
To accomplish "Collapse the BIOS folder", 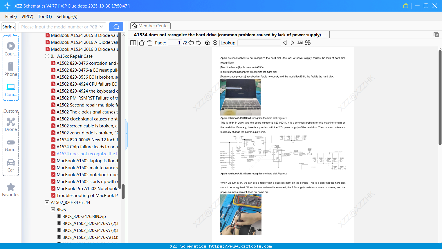I will [x=53, y=209].
